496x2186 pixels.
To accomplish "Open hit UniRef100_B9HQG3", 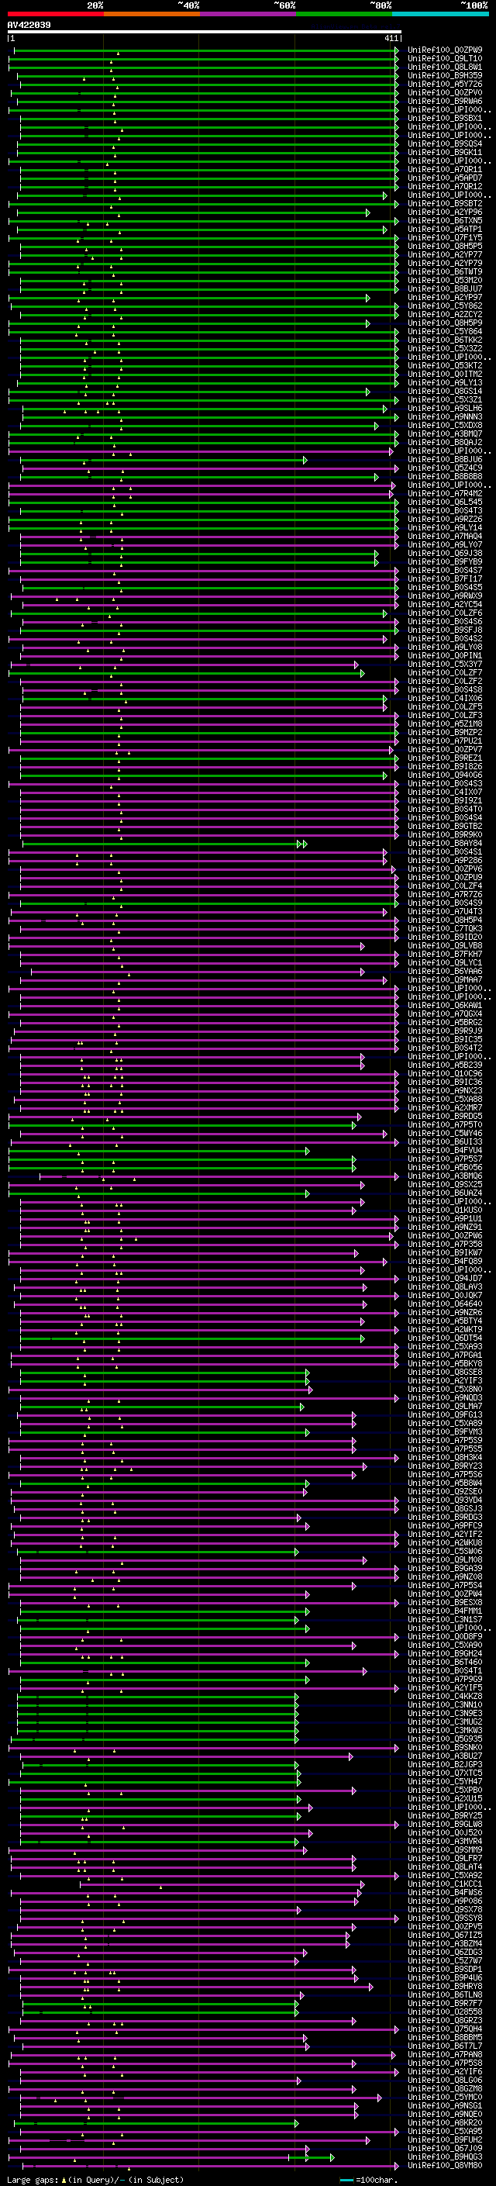I will point(444,2157).
